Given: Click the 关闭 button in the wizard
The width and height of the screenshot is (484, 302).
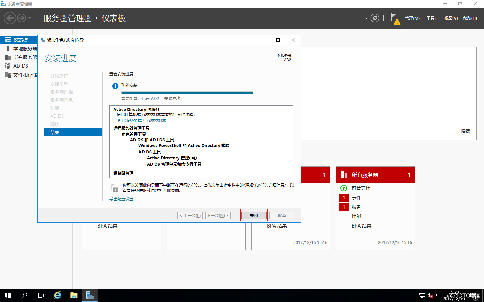Looking at the screenshot, I should click(x=254, y=215).
